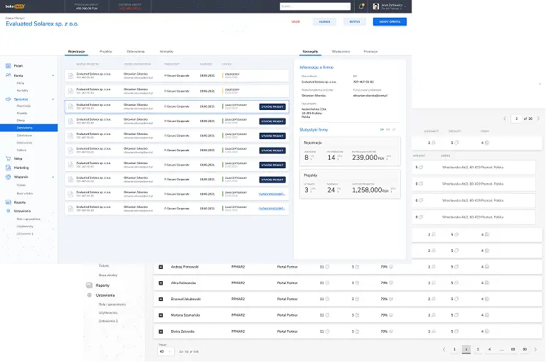Click the bakotech logo
This screenshot has width=546, height=362.
coord(14,6)
